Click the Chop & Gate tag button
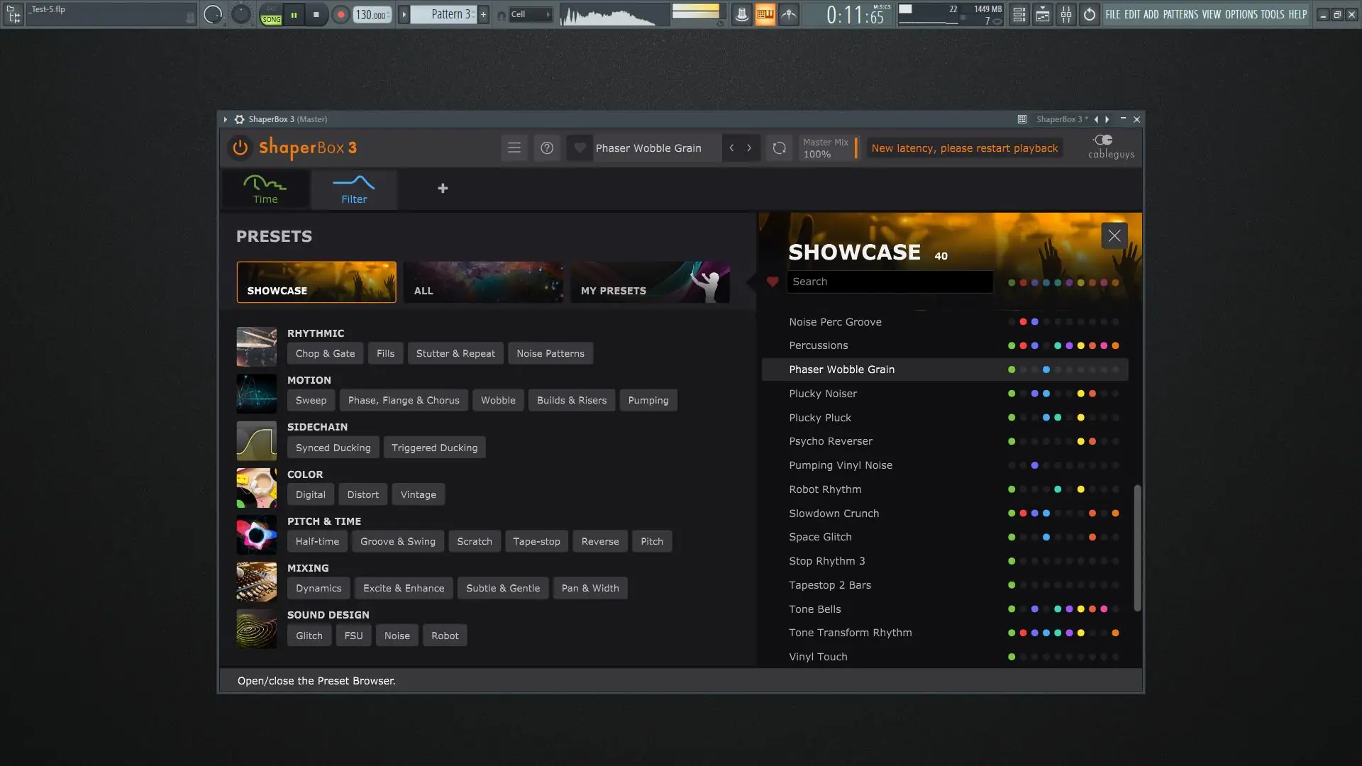The image size is (1362, 766). point(325,353)
